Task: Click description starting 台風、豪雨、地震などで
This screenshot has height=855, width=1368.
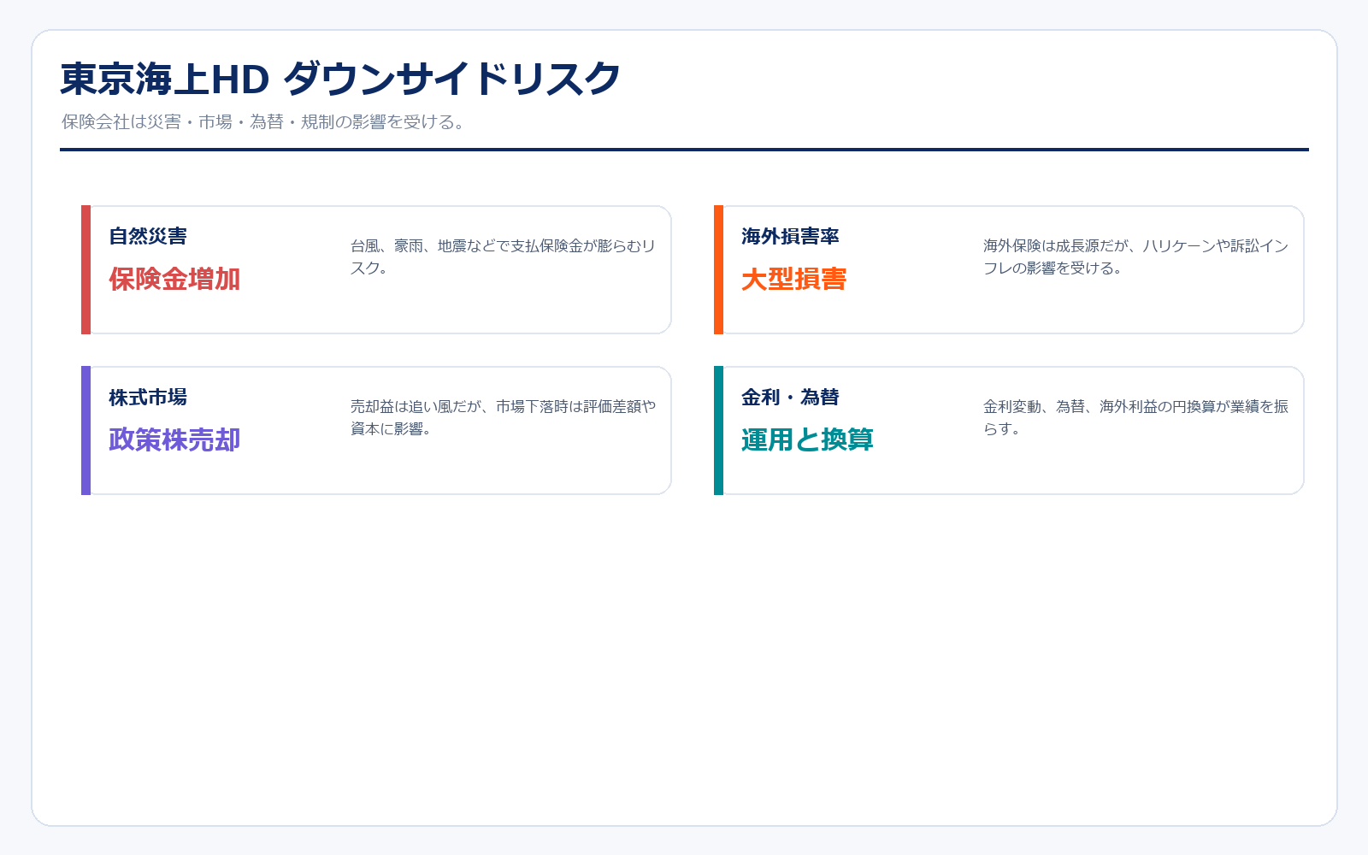Action: point(503,256)
